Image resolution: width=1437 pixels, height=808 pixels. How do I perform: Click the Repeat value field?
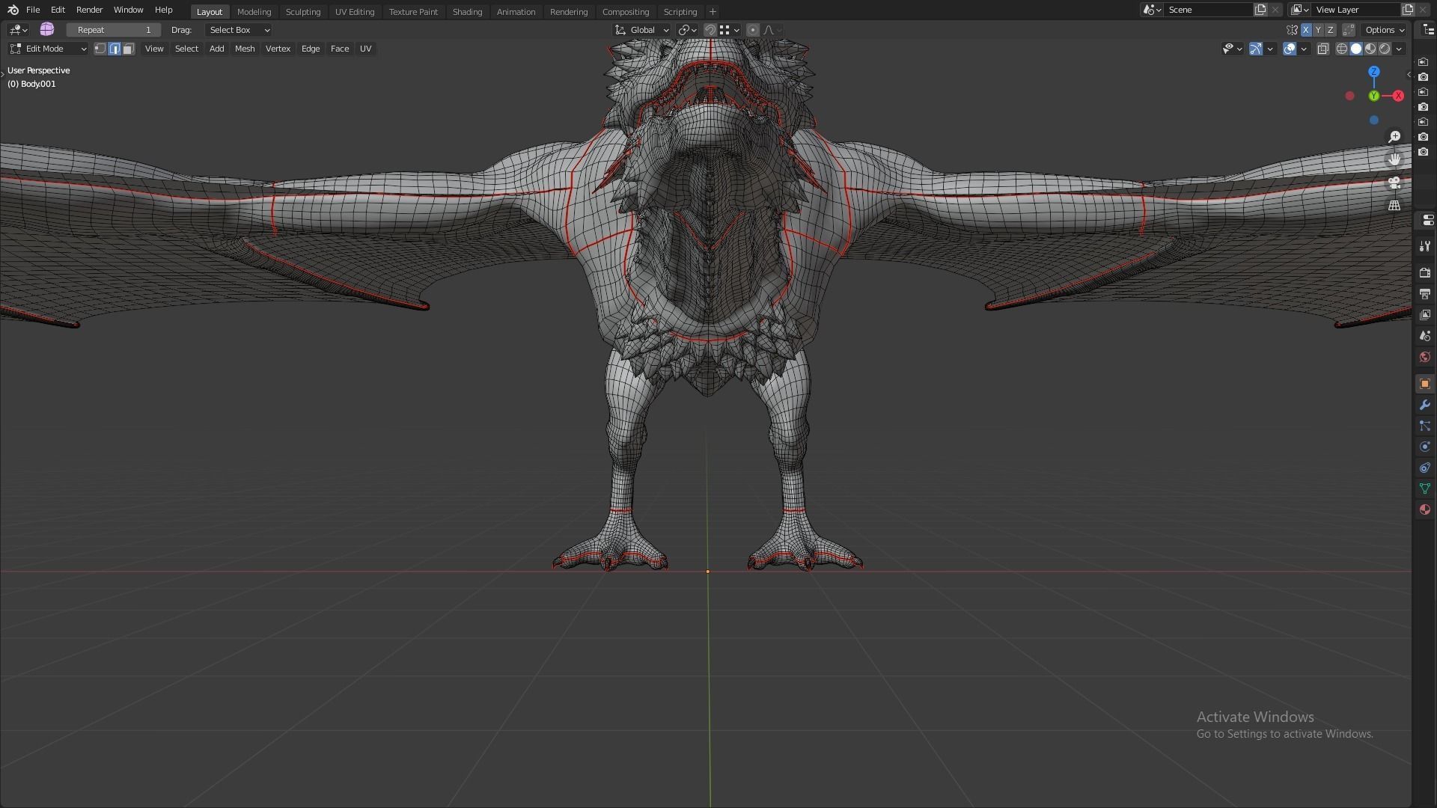(114, 30)
